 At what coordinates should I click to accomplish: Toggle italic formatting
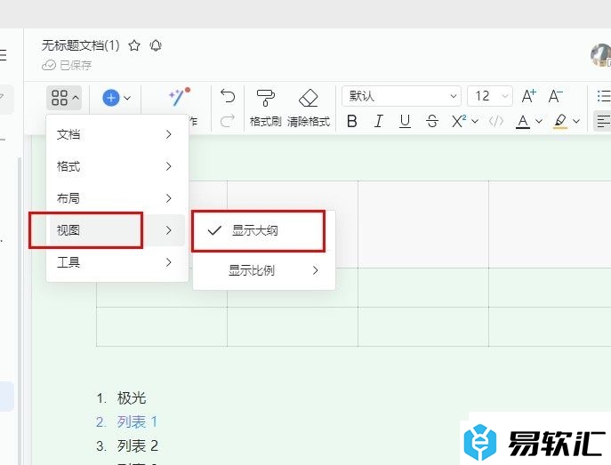pos(379,122)
